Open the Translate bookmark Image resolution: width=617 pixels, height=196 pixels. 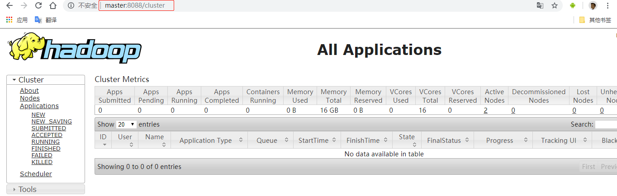pos(46,20)
